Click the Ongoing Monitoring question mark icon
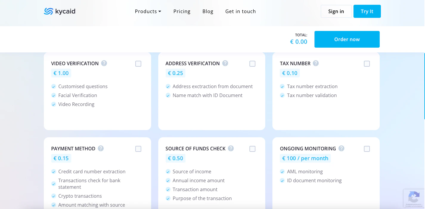This screenshot has height=209, width=425. point(342,148)
